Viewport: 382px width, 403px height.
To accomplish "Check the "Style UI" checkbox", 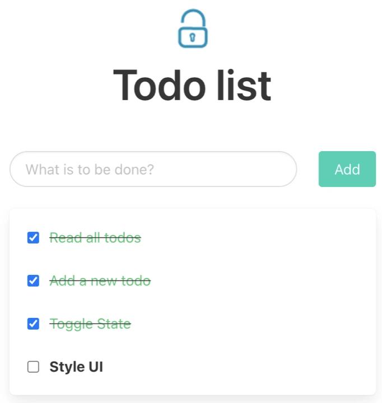I will point(34,367).
